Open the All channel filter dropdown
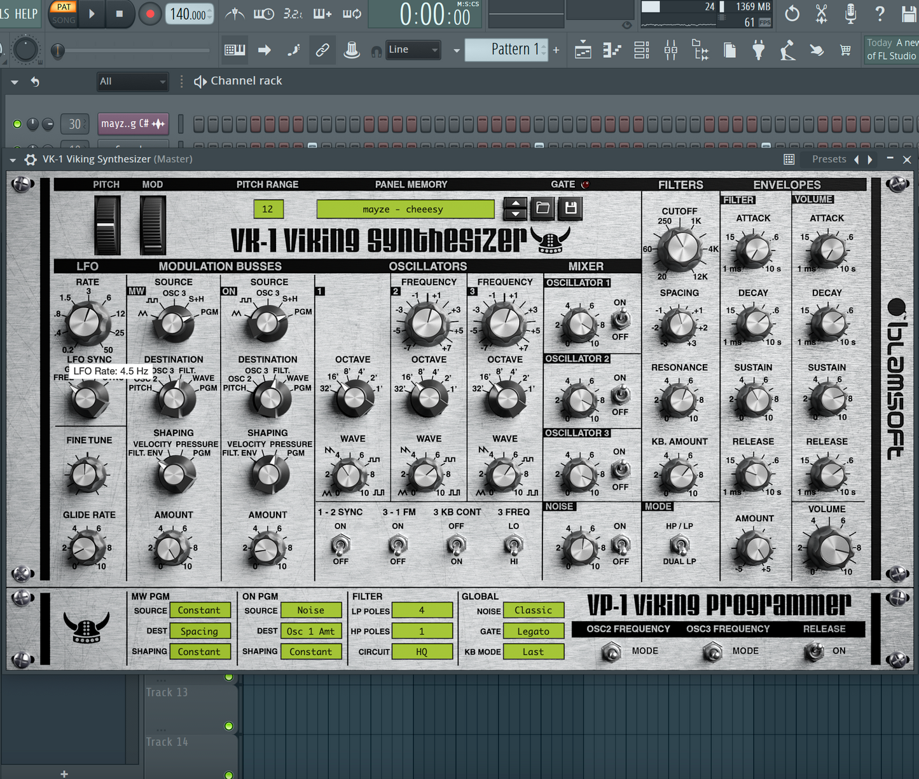919x779 pixels. click(x=132, y=81)
